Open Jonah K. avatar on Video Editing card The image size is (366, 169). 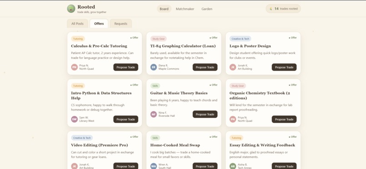74,166
